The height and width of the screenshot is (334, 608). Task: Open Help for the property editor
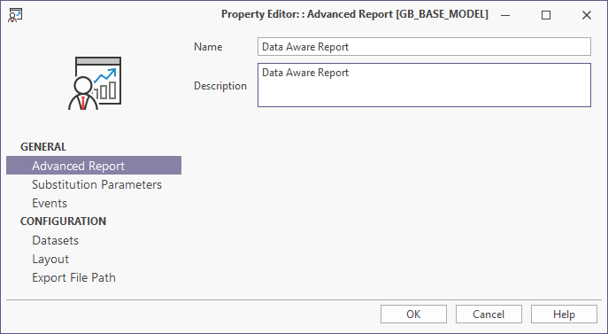(564, 315)
